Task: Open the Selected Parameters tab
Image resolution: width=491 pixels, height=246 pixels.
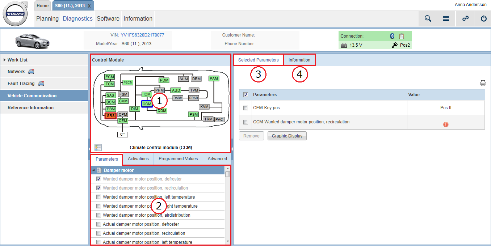Action: (x=259, y=60)
